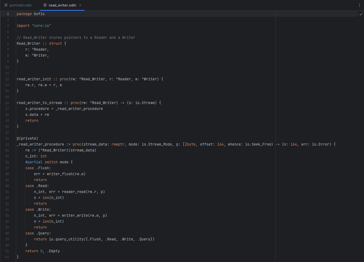Click the read_writer_to_stream procedure name
Screen dimensions: 364x262
coord(39,103)
